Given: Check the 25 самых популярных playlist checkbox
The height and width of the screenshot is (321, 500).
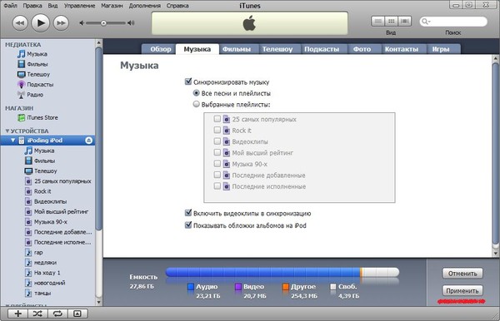Looking at the screenshot, I should [x=217, y=119].
